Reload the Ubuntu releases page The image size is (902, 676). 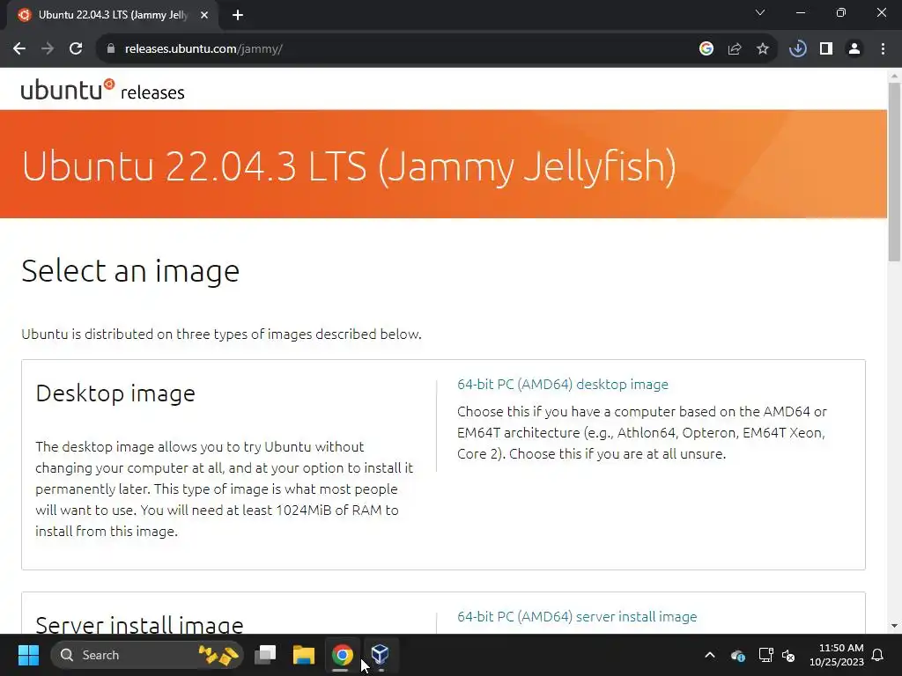coord(76,49)
